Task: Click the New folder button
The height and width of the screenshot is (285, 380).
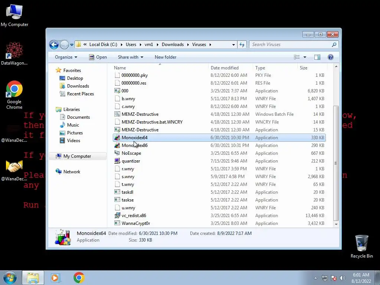Action: (166, 57)
